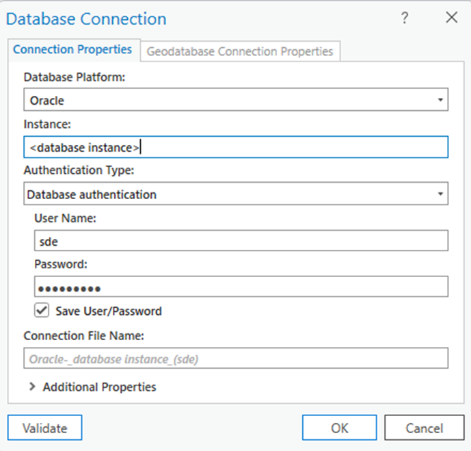Open the Authentication Type dropdown

[x=236, y=194]
